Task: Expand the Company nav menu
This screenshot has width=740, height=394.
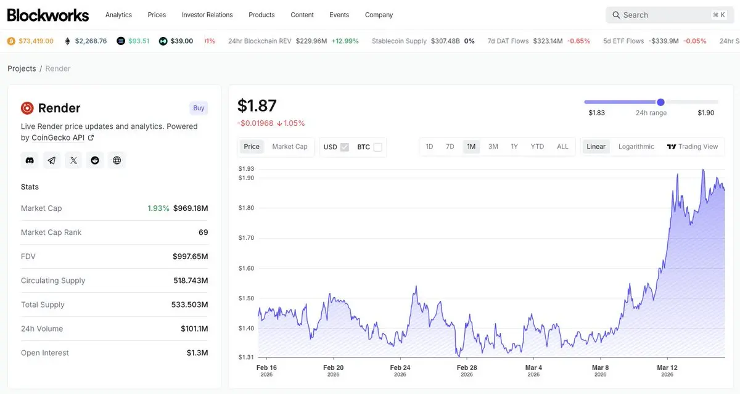Action: 379,15
